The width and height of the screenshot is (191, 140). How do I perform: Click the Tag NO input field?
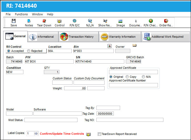click(x=130, y=120)
